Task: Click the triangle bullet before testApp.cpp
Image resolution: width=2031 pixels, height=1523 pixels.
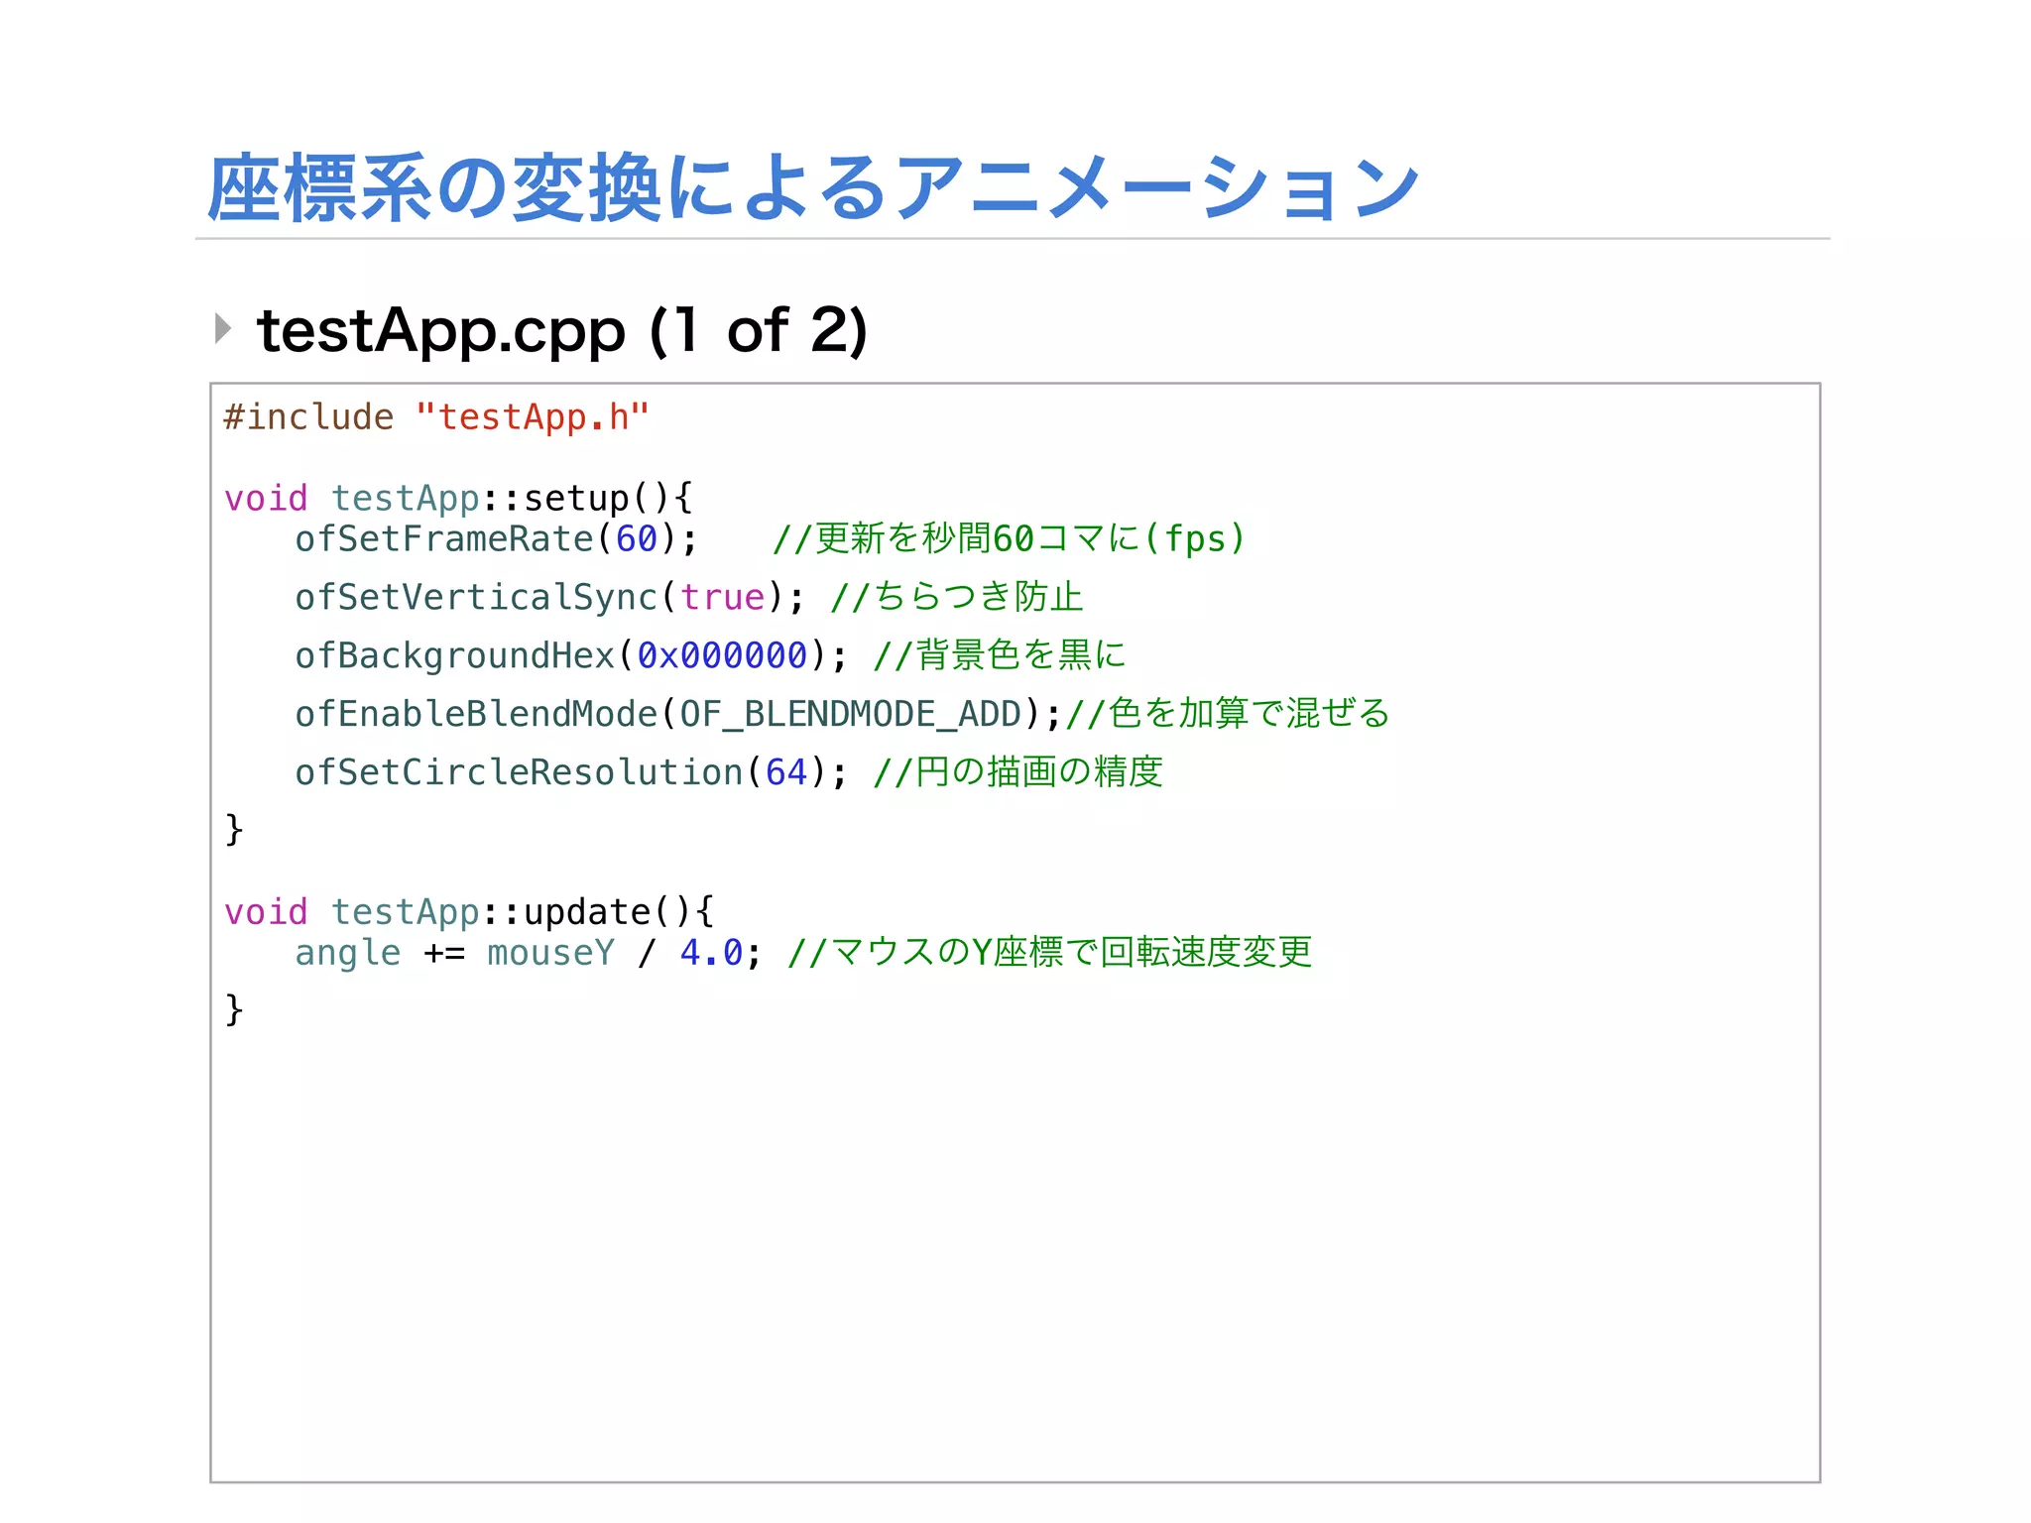Action: tap(223, 328)
